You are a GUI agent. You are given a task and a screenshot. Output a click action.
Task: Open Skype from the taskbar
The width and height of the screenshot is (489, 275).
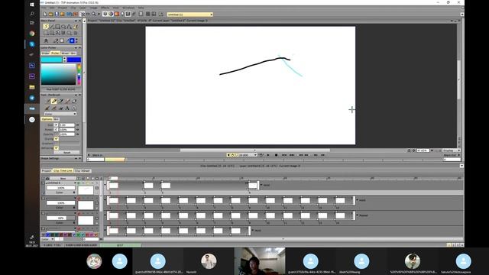[x=32, y=44]
